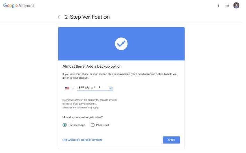Choose the Phone call label

102,125
